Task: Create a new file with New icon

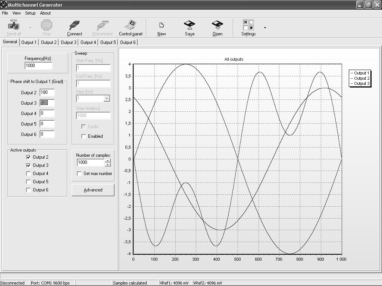Action: (162, 25)
